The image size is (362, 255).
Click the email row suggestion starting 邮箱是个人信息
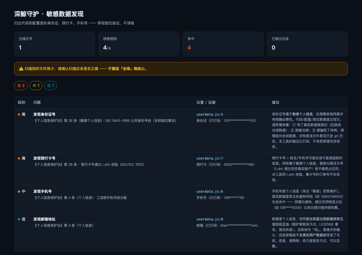coord(308,232)
